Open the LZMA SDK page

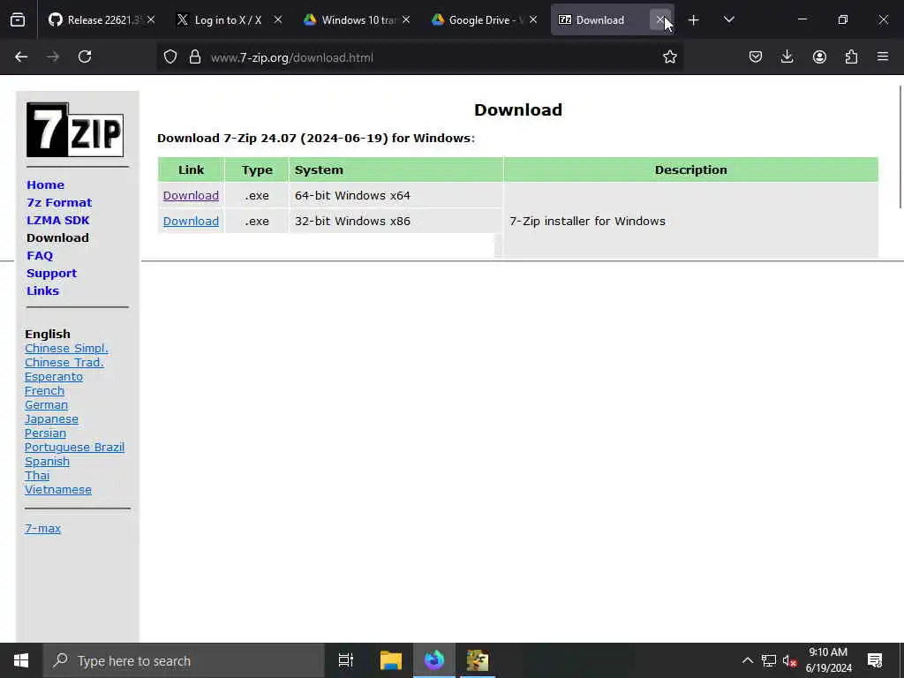point(58,220)
